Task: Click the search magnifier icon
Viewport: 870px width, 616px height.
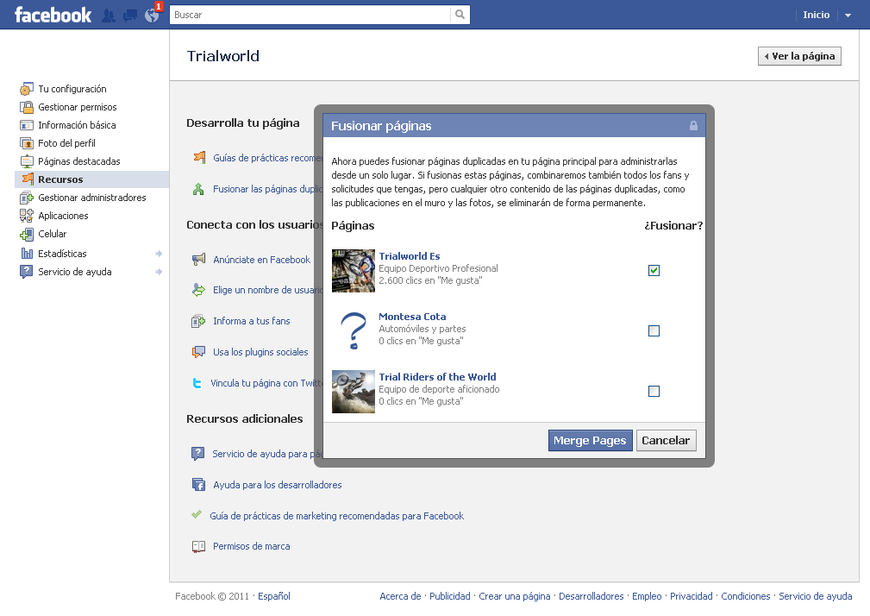Action: (x=460, y=15)
